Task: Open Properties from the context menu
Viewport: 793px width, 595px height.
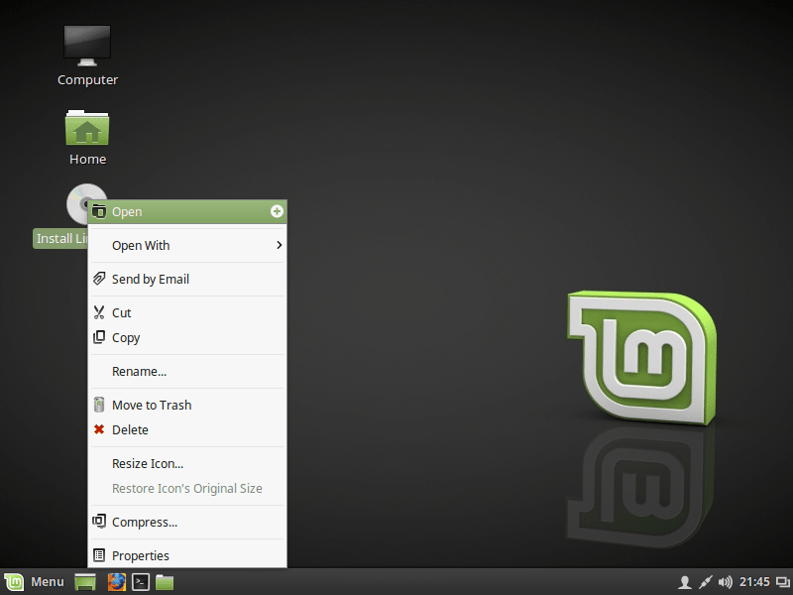Action: pos(187,555)
